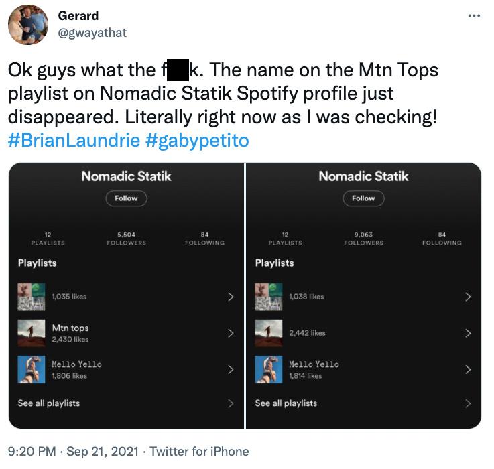Expand the Mtn tops playlist chevron

[x=231, y=333]
